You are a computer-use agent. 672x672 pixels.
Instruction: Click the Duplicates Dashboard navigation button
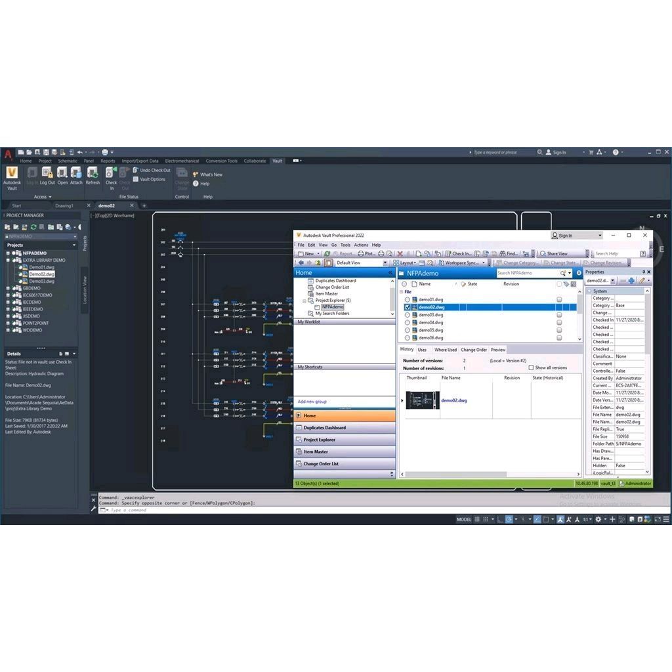point(345,428)
